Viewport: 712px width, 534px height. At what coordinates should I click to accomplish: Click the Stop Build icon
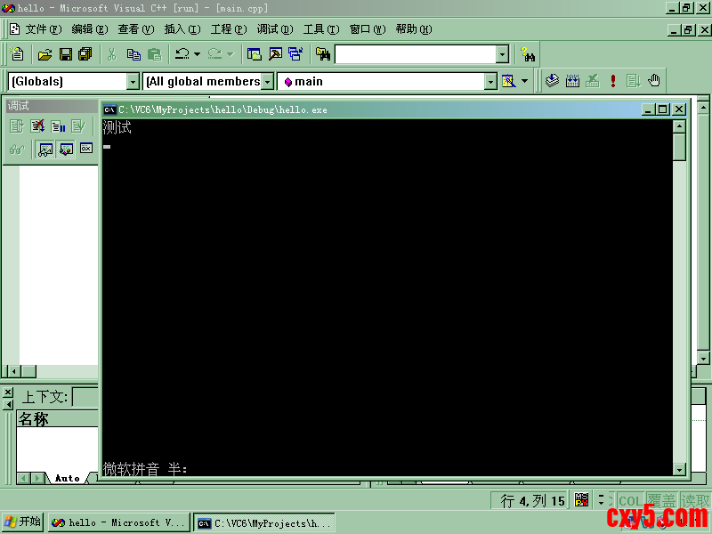(592, 81)
